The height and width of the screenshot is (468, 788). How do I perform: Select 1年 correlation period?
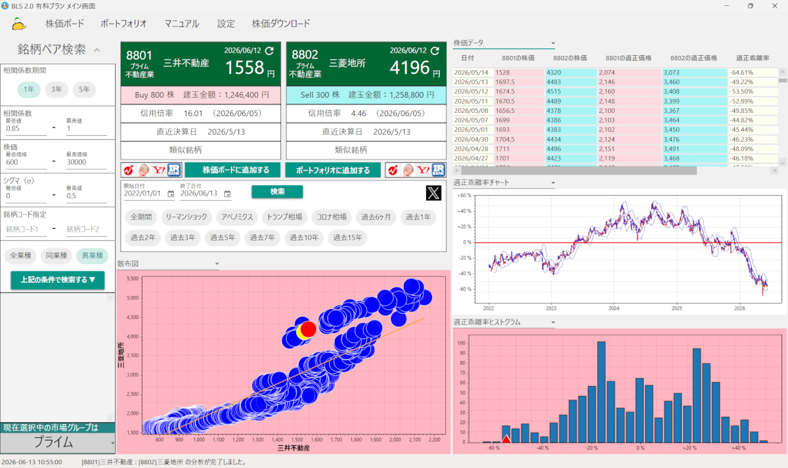coord(29,90)
